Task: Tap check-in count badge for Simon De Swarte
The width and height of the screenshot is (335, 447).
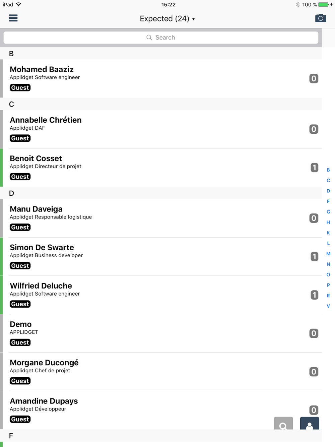Action: click(x=314, y=257)
